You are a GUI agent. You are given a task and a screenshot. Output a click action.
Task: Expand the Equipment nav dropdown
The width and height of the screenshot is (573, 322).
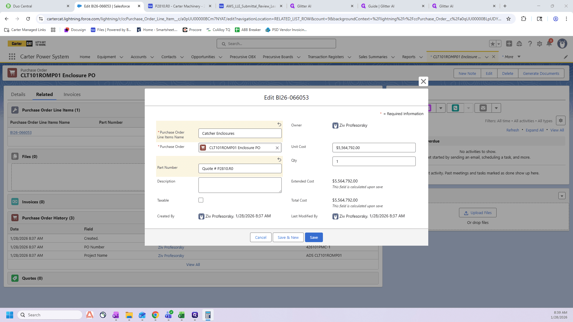point(121,57)
